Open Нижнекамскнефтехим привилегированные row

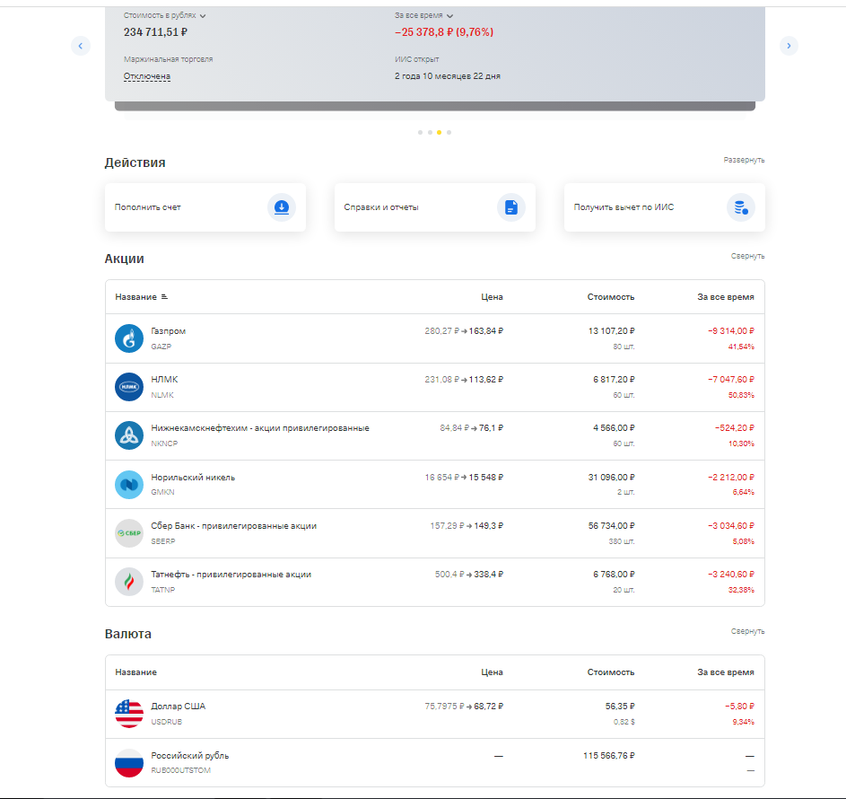click(x=435, y=435)
